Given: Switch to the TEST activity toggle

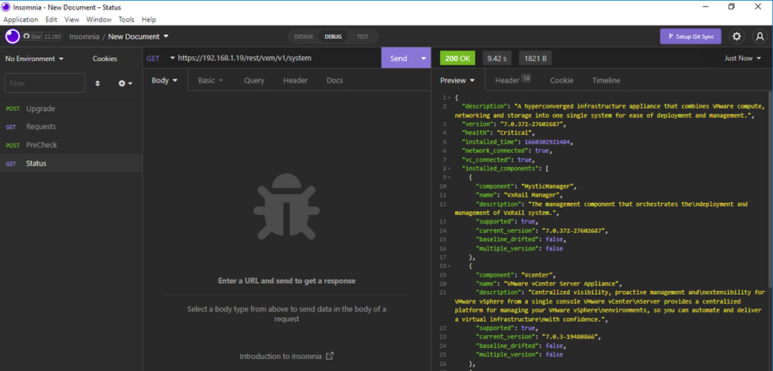Looking at the screenshot, I should 362,36.
